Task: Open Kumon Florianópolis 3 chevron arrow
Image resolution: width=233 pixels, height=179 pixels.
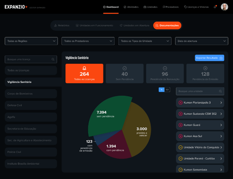Action: (x=221, y=103)
